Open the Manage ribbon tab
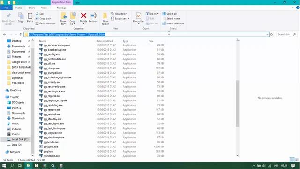This screenshot has width=300, height=169. coord(61,8)
